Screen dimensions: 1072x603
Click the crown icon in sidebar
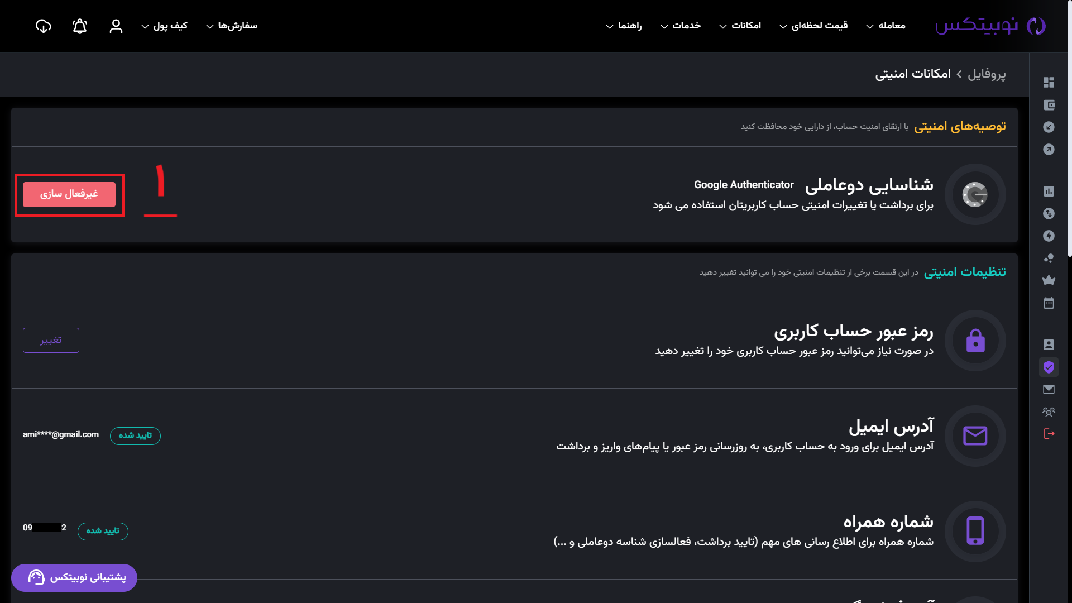click(1049, 280)
